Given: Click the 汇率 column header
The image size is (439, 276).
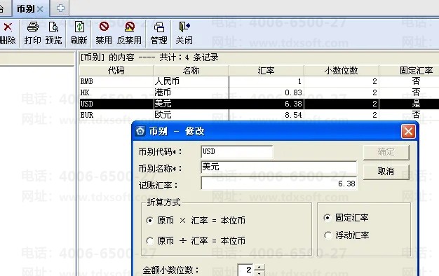Looking at the screenshot, I should (x=266, y=71).
